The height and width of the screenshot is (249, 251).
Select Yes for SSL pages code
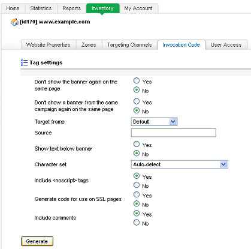(137, 194)
